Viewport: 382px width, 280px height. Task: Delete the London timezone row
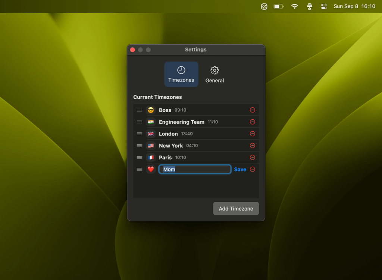(x=252, y=134)
